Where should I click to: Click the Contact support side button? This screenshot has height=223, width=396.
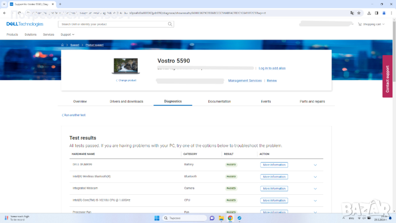tap(388, 78)
